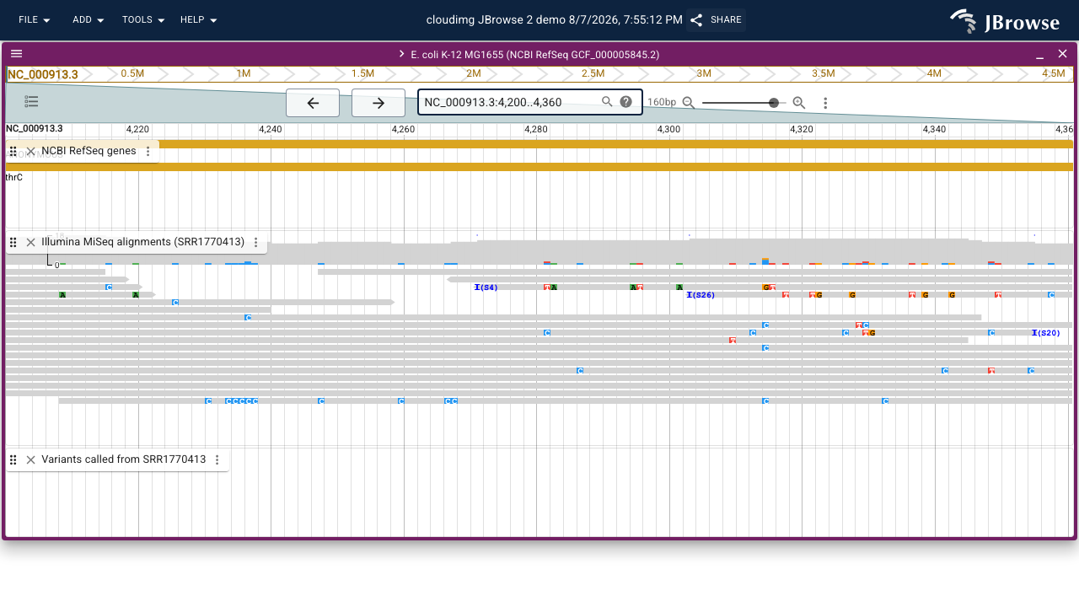Click the I(S20) insertion marker
Image resolution: width=1079 pixels, height=607 pixels.
point(1046,333)
